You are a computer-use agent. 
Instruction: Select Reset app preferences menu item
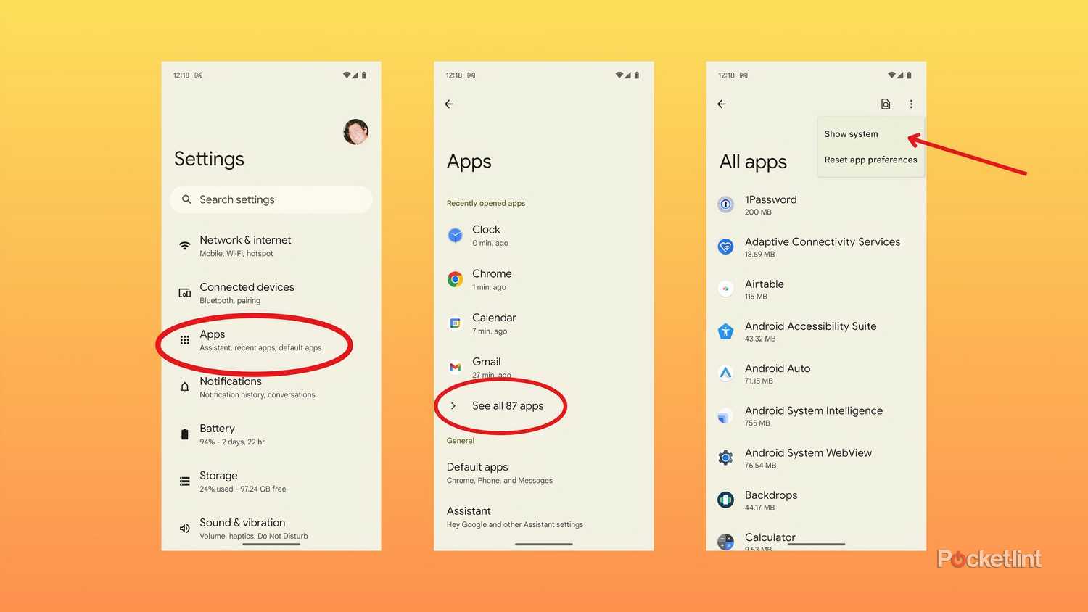[x=871, y=160]
